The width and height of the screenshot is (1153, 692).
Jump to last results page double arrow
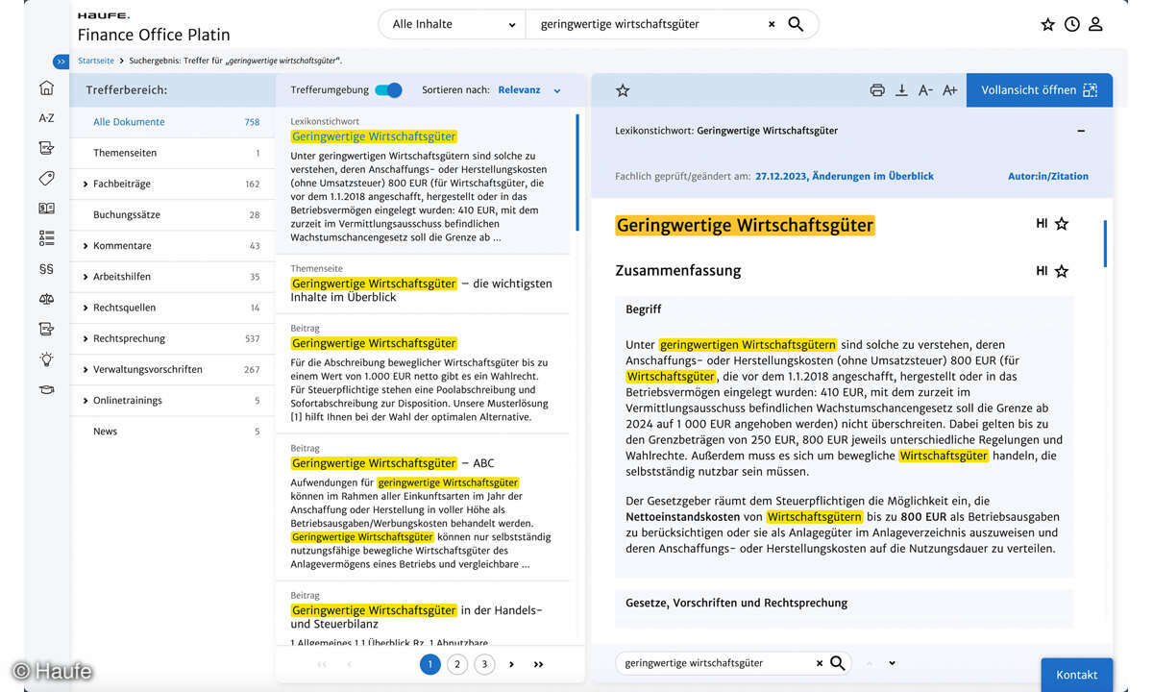[x=538, y=664]
